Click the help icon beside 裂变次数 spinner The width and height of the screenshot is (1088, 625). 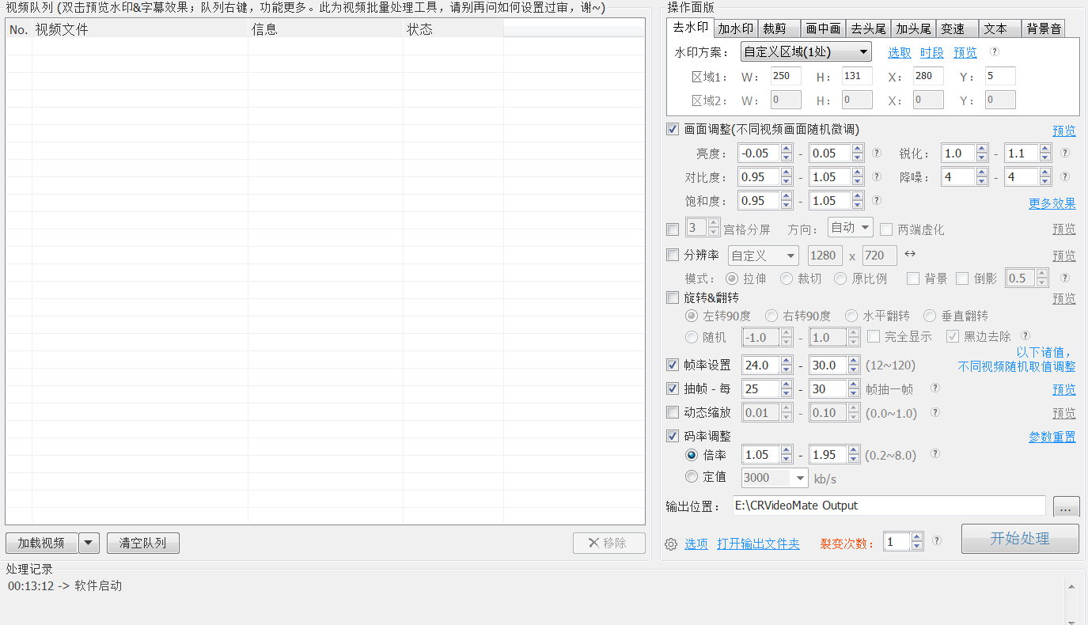937,541
